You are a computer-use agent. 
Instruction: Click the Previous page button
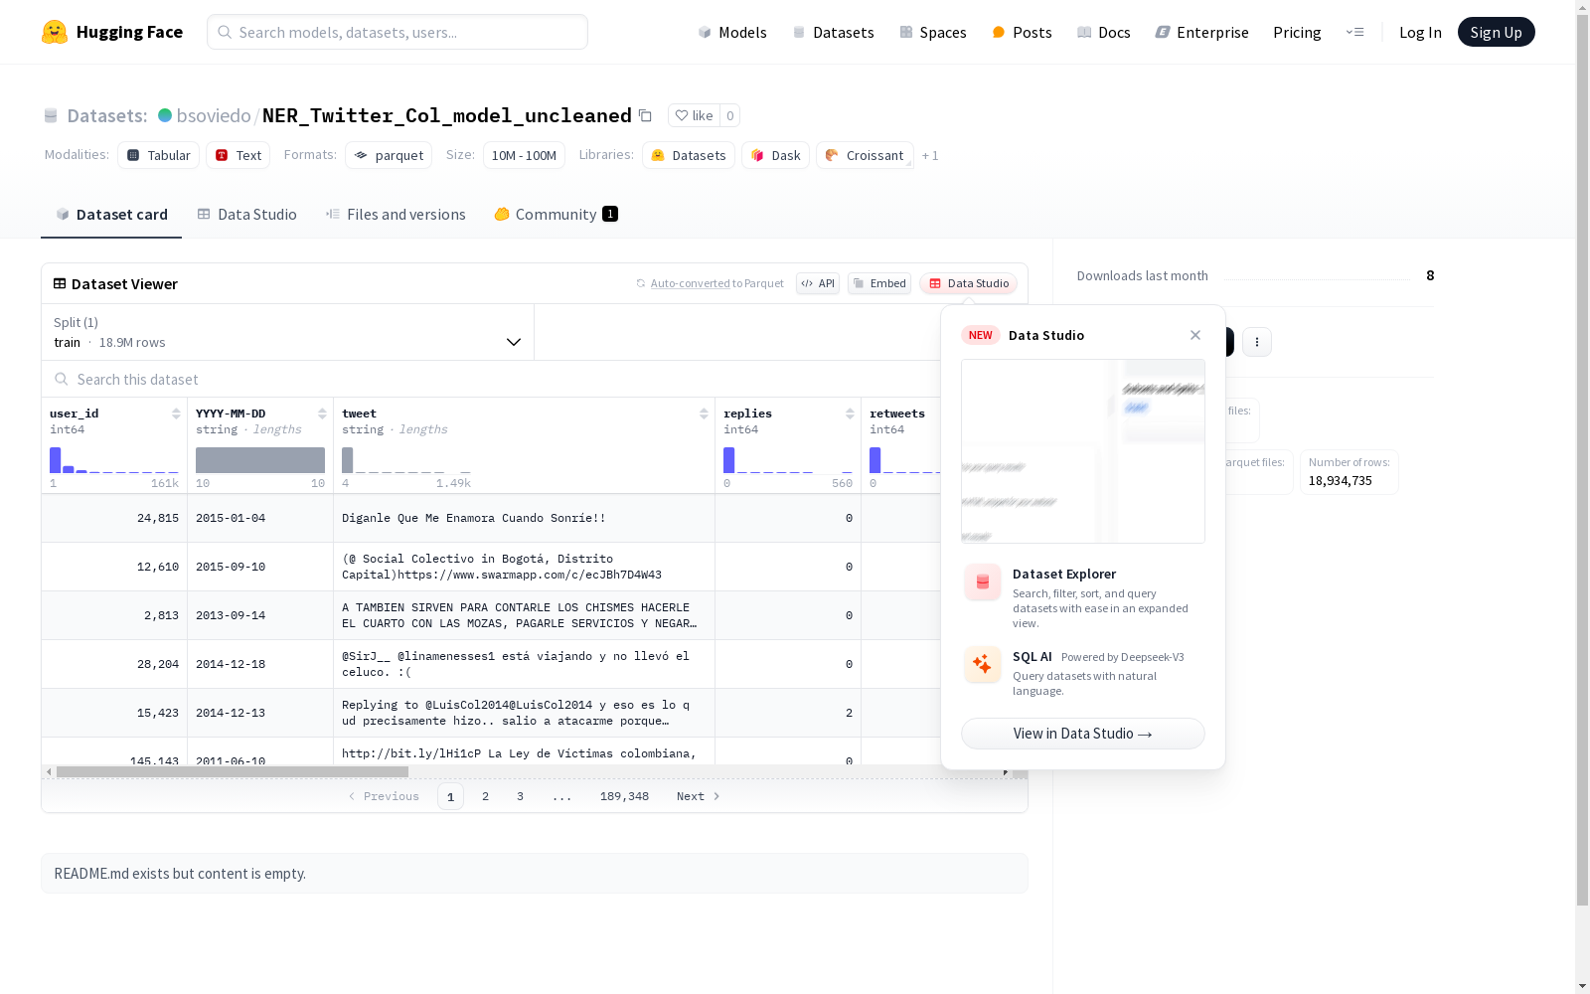pyautogui.click(x=384, y=796)
